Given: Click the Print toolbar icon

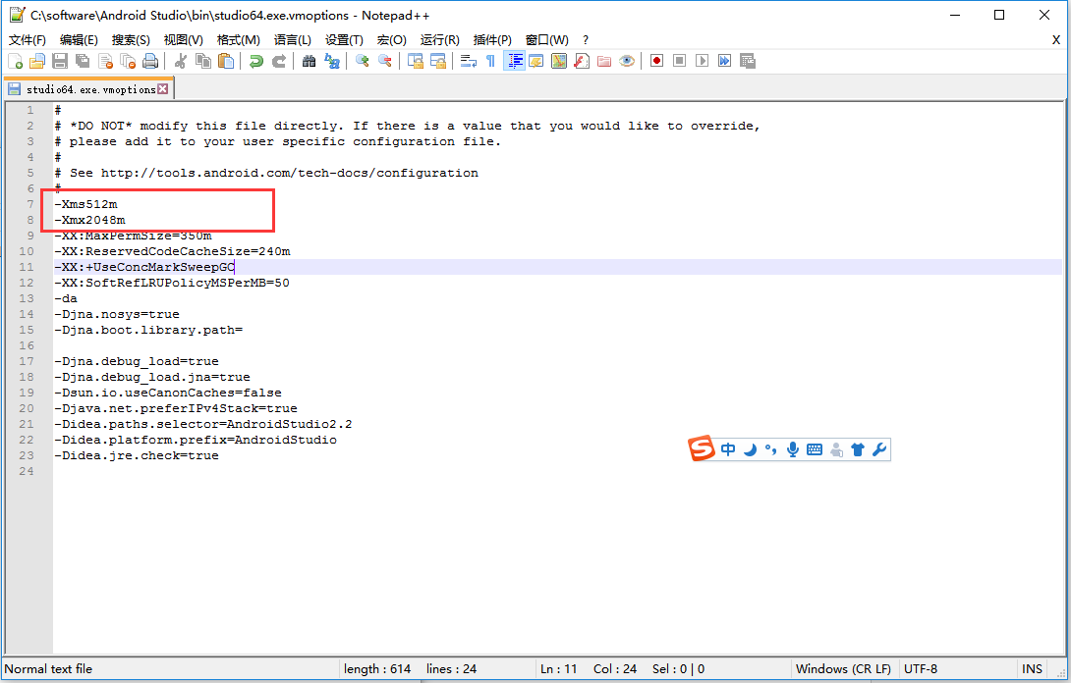Looking at the screenshot, I should (150, 62).
